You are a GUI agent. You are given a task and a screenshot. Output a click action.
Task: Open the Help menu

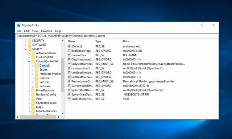[58, 31]
